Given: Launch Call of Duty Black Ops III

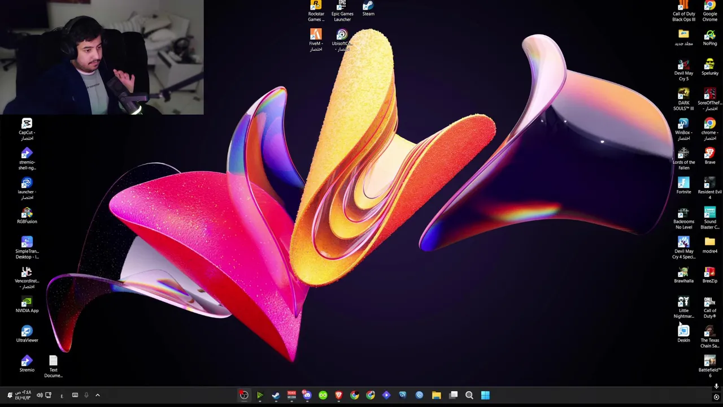Looking at the screenshot, I should 683,11.
